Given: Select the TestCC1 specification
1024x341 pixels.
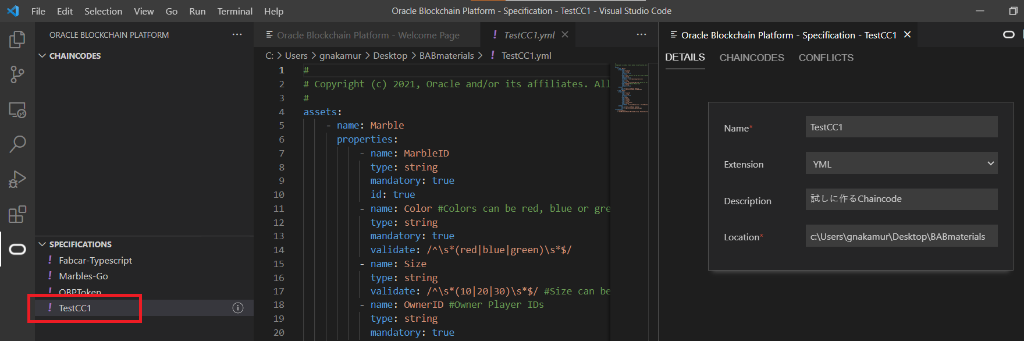Looking at the screenshot, I should pos(144,308).
